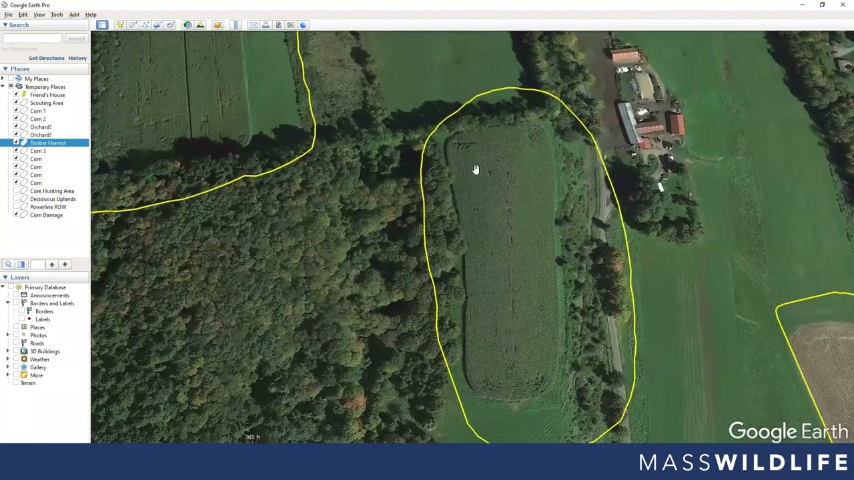The width and height of the screenshot is (854, 480).
Task: Enable the Powerline ROW checkbox
Action: (x=17, y=207)
